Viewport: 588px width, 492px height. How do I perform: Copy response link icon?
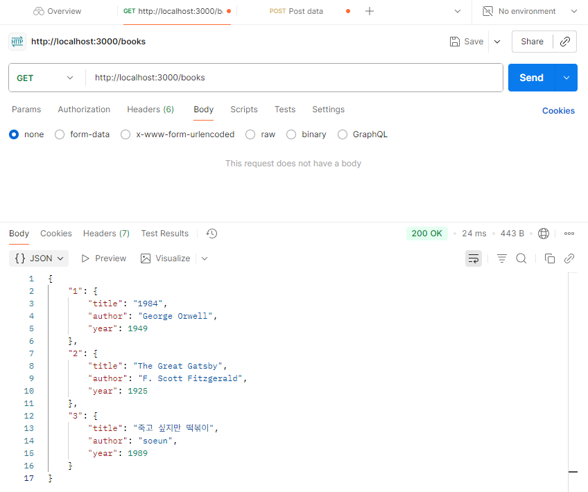(569, 258)
